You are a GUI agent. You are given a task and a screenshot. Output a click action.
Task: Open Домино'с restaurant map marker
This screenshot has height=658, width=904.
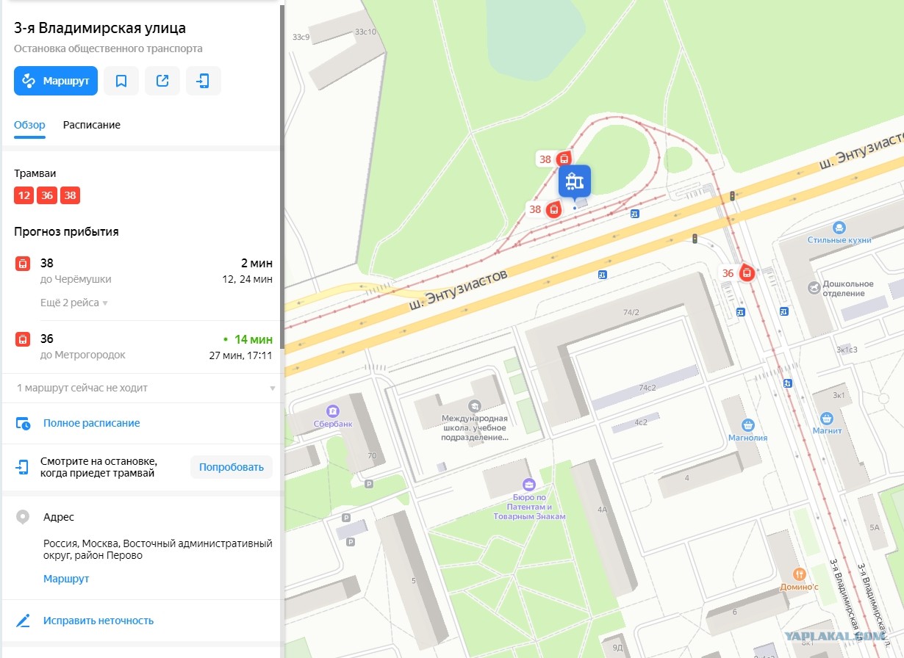[x=800, y=574]
